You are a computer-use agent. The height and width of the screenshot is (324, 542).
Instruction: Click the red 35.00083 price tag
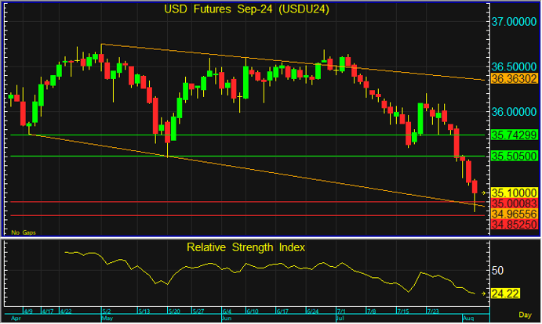pyautogui.click(x=514, y=203)
